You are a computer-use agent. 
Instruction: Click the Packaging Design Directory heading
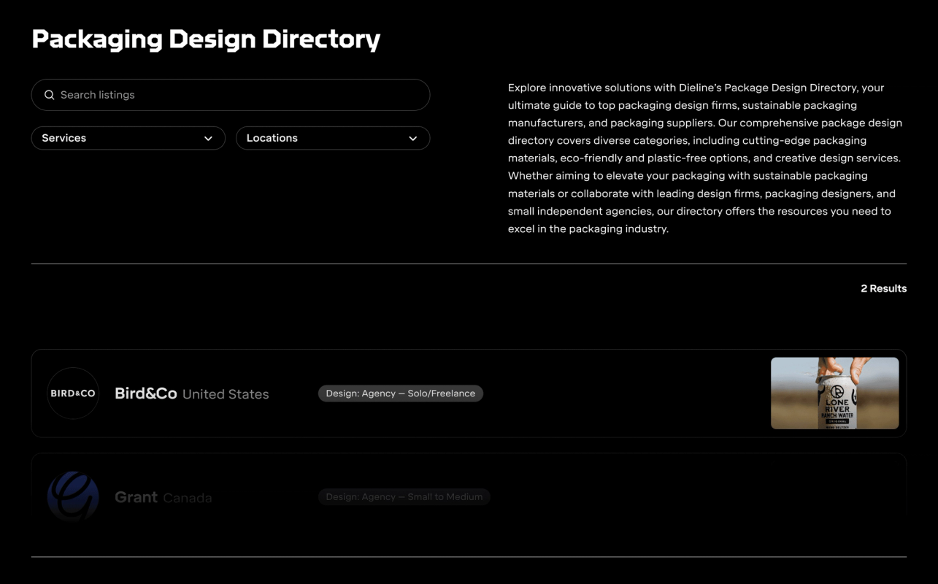pyautogui.click(x=206, y=39)
